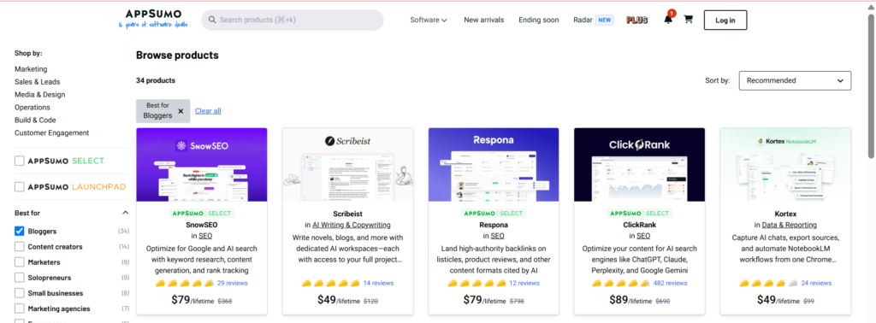Open the Radar page
Image resolution: width=876 pixels, height=323 pixels.
point(583,21)
